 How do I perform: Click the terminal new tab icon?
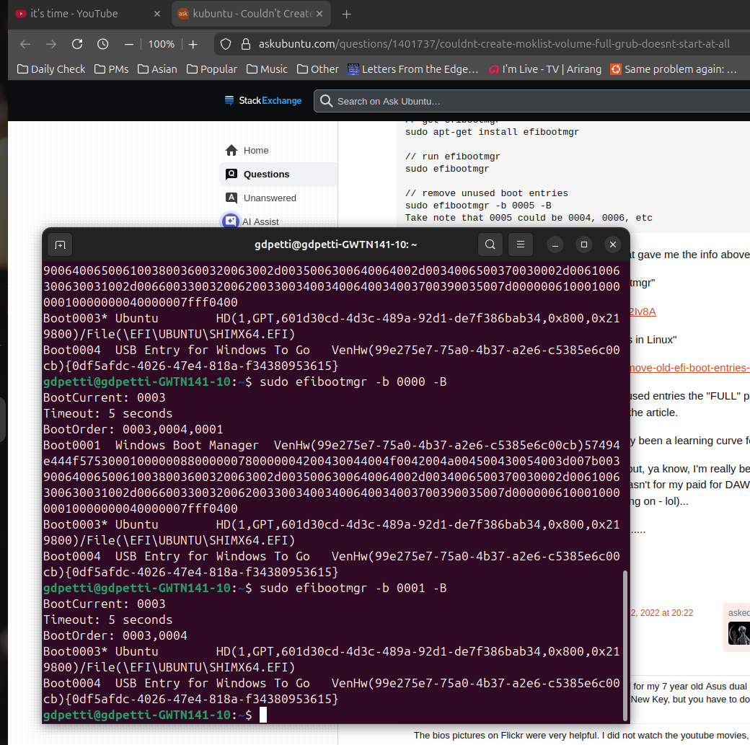(61, 245)
